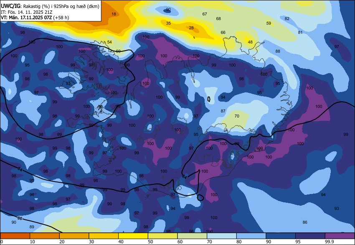Pick the 60–70 pale green legend segment
This screenshot has width=355, height=245.
tap(192, 236)
